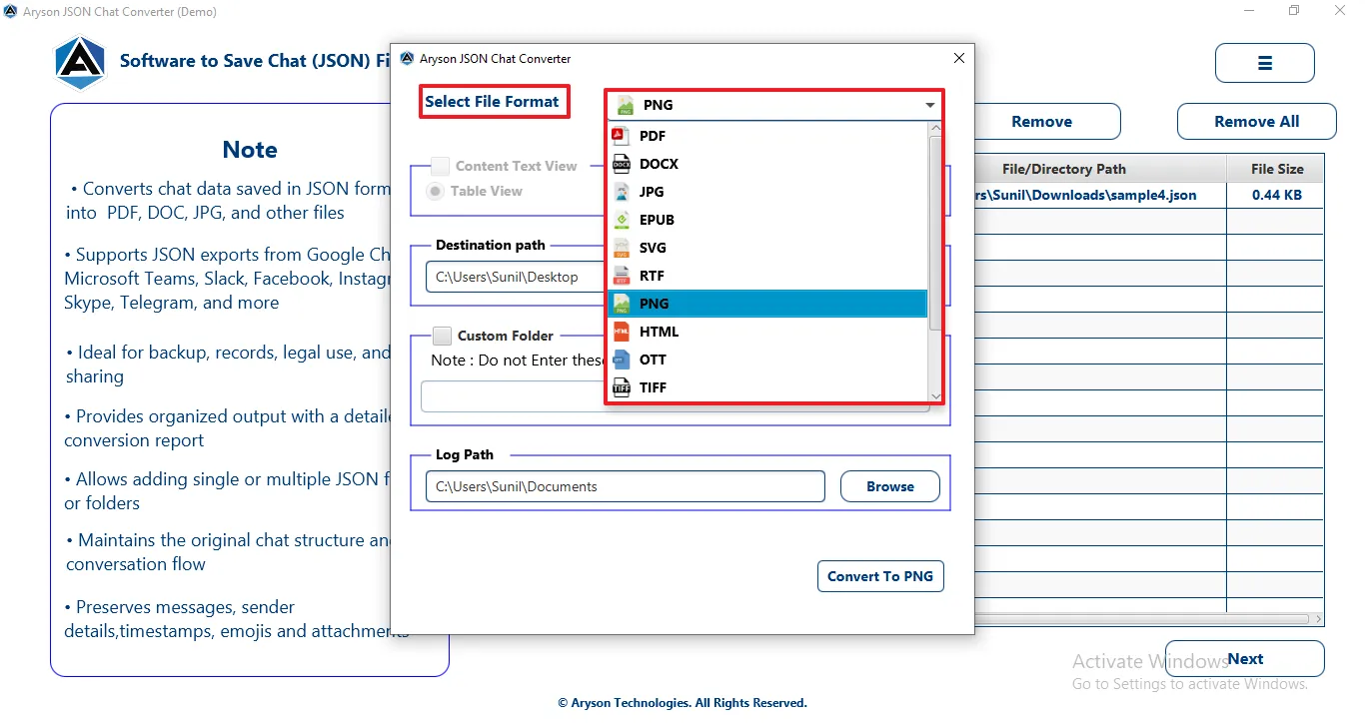Choose HTML from the format list

point(768,332)
